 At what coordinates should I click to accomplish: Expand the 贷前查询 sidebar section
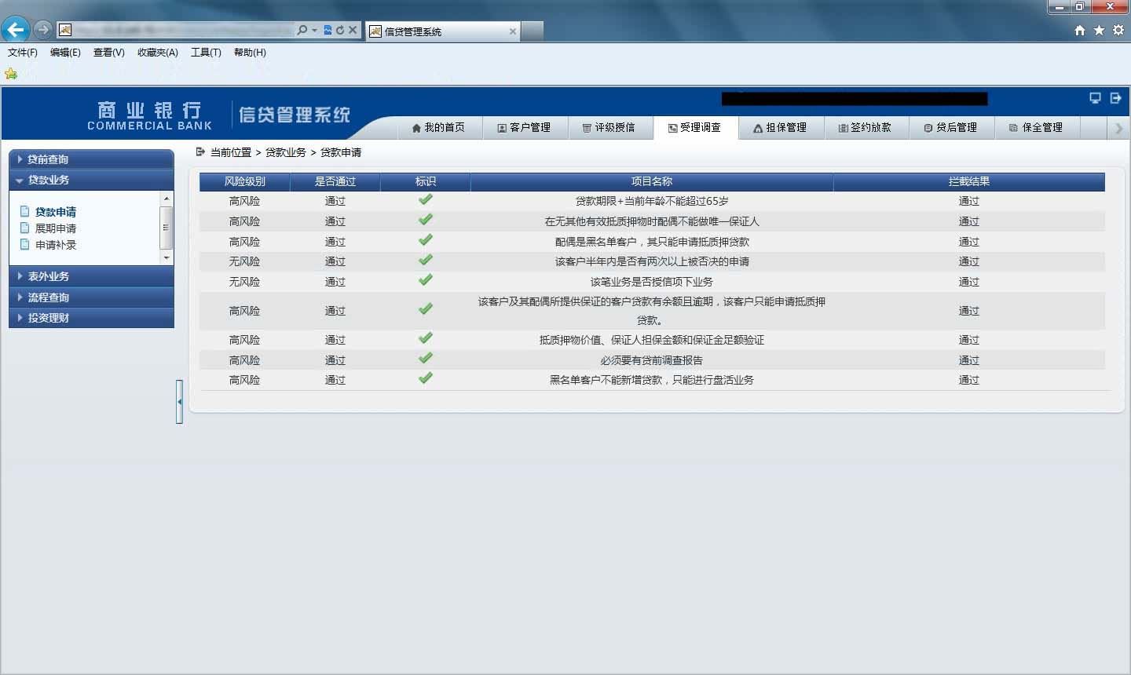(x=91, y=159)
